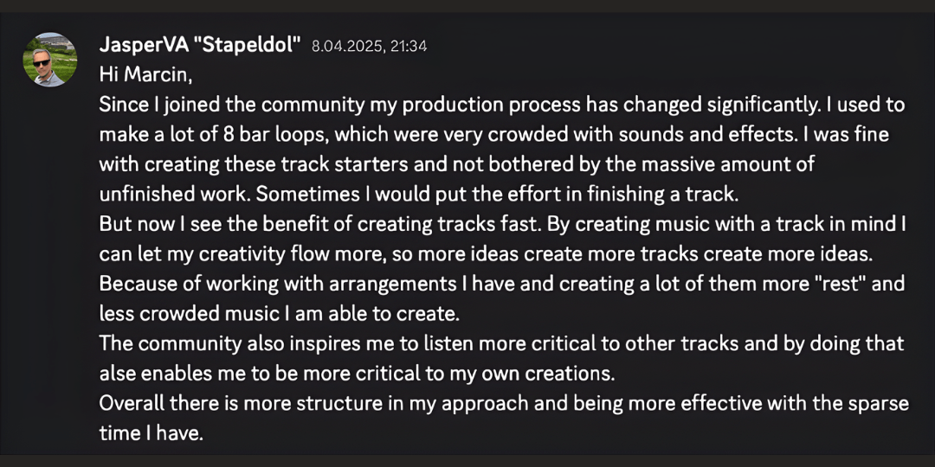Image resolution: width=935 pixels, height=467 pixels.
Task: Click the line starting "Overall there is more structure"
Action: tap(504, 403)
